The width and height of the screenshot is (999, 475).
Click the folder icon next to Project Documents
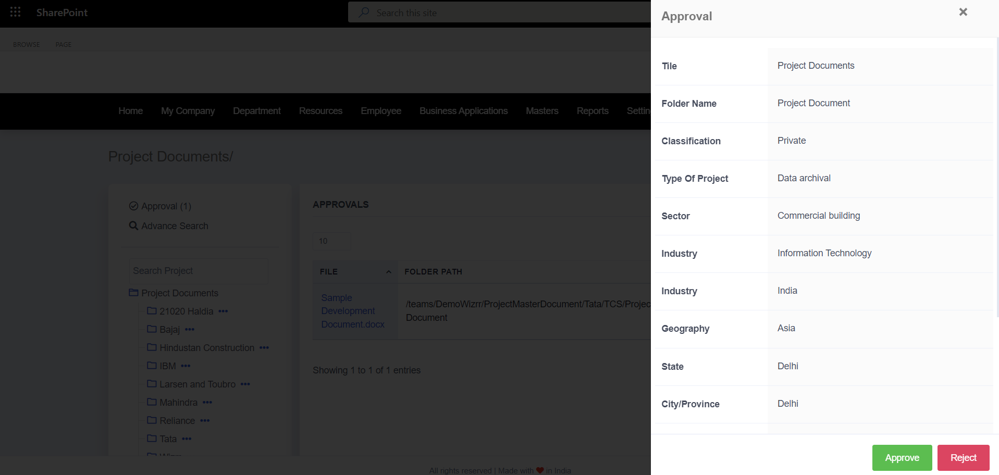click(133, 293)
